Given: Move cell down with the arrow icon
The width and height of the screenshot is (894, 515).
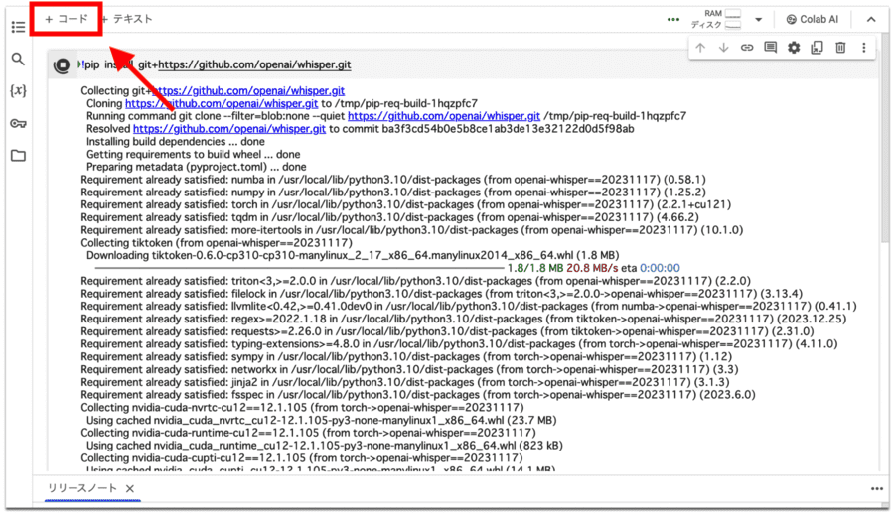Looking at the screenshot, I should pos(723,48).
